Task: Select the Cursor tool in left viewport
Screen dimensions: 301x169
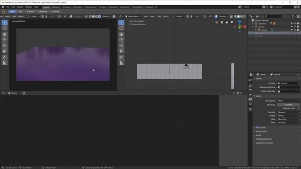Action: [5, 28]
